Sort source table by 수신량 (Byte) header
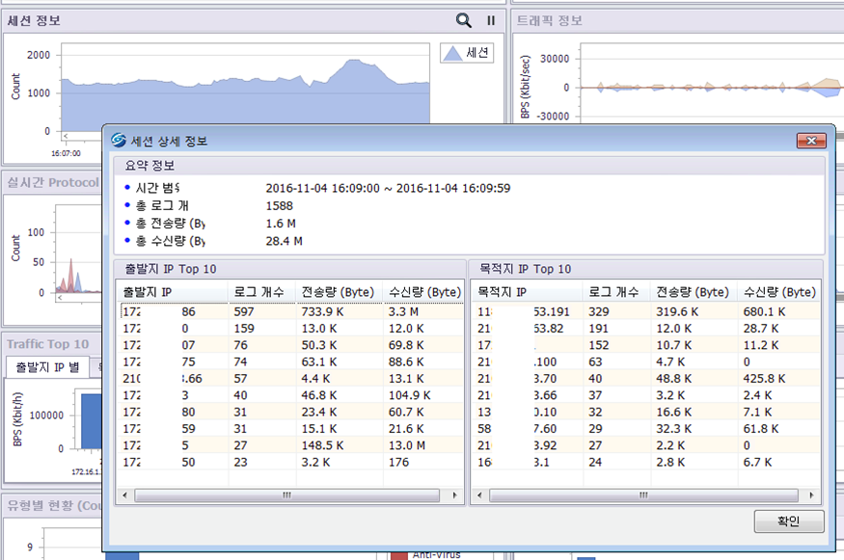 pos(423,292)
